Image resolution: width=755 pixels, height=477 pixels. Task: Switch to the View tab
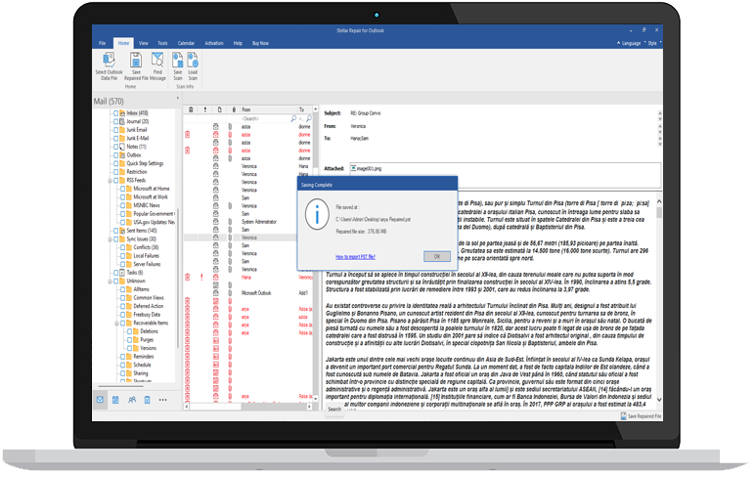pyautogui.click(x=144, y=43)
